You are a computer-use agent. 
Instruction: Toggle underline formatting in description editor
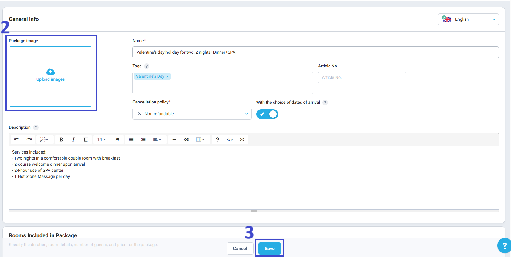click(x=86, y=140)
